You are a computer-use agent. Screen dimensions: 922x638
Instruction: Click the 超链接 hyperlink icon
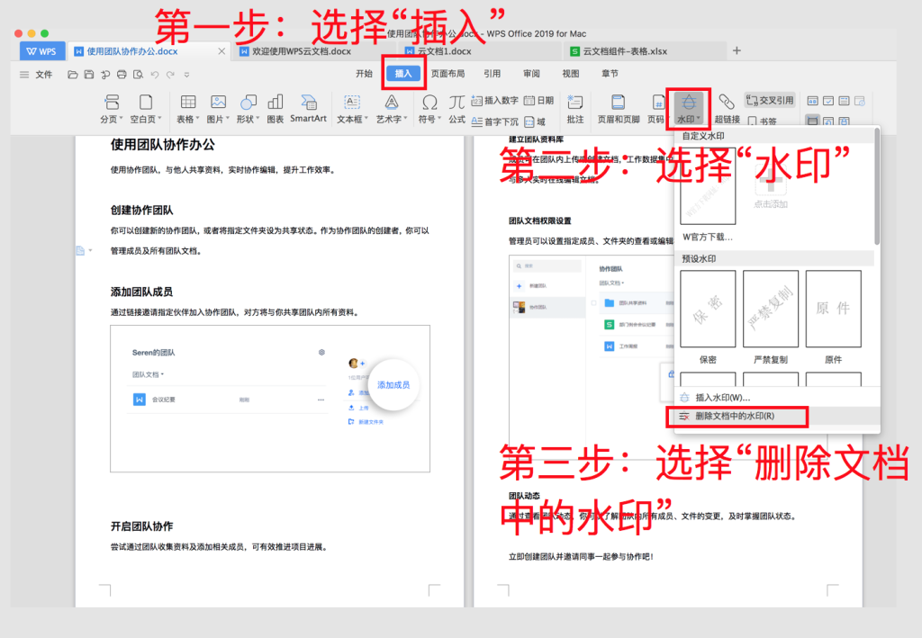727,103
